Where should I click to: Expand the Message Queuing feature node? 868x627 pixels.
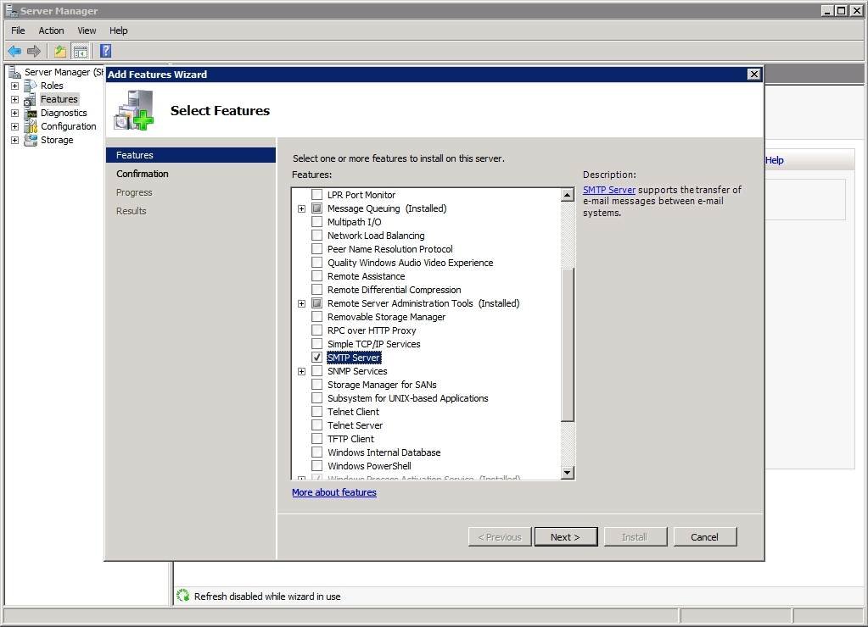pos(301,208)
